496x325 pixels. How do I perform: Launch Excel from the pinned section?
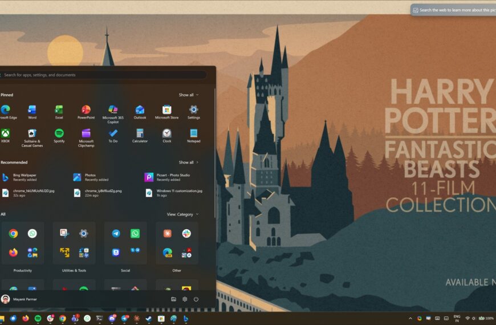[59, 112]
